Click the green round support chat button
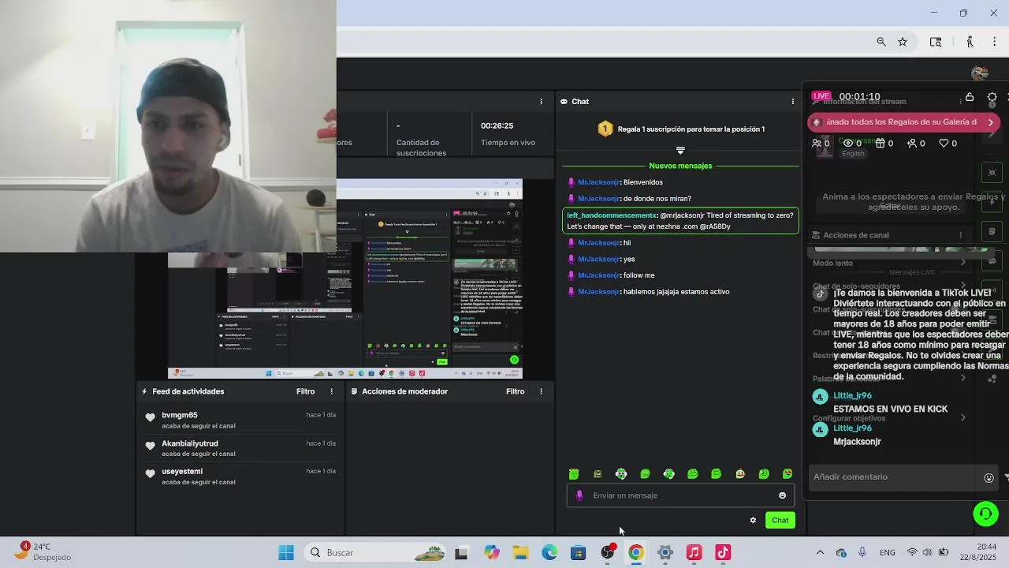1009x568 pixels. [x=985, y=514]
